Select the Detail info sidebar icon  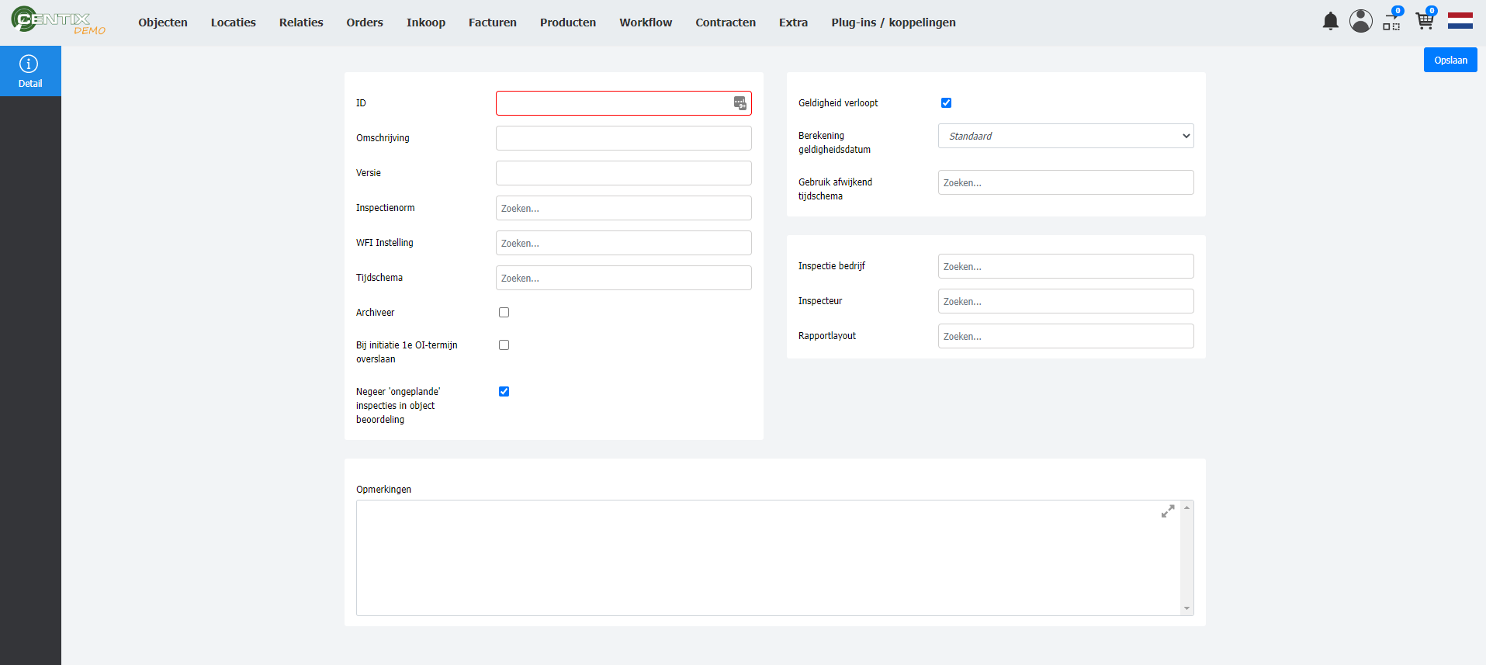30,71
